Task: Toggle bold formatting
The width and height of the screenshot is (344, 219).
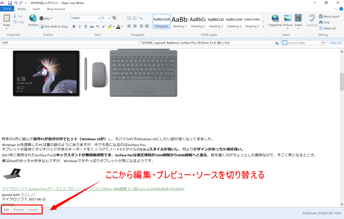Action: (x=74, y=27)
